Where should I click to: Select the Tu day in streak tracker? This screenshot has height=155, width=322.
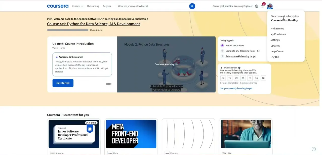point(230,78)
